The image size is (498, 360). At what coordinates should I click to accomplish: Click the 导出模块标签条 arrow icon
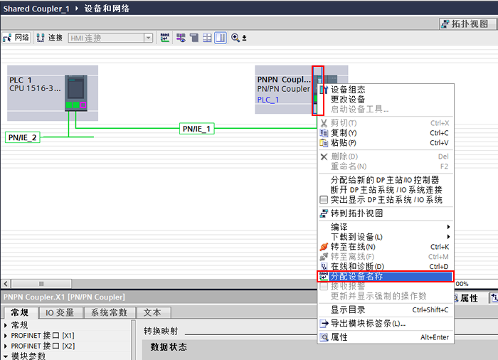point(324,324)
